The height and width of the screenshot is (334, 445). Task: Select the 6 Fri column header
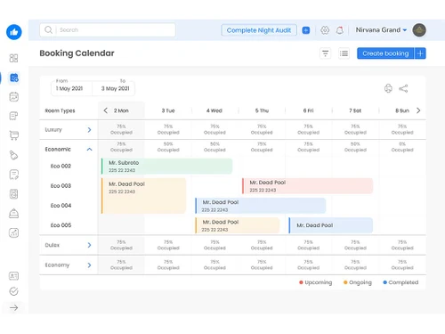pyautogui.click(x=308, y=110)
